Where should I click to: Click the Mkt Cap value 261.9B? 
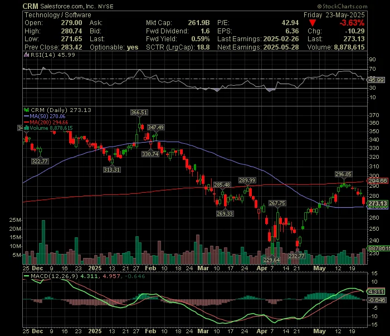tap(199, 23)
